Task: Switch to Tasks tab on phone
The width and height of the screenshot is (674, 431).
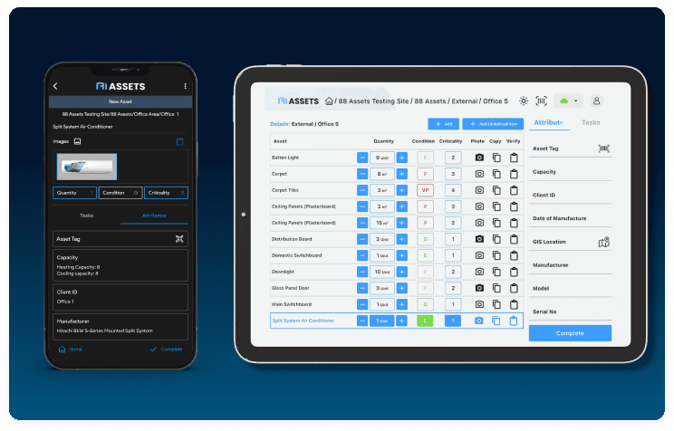Action: point(86,215)
